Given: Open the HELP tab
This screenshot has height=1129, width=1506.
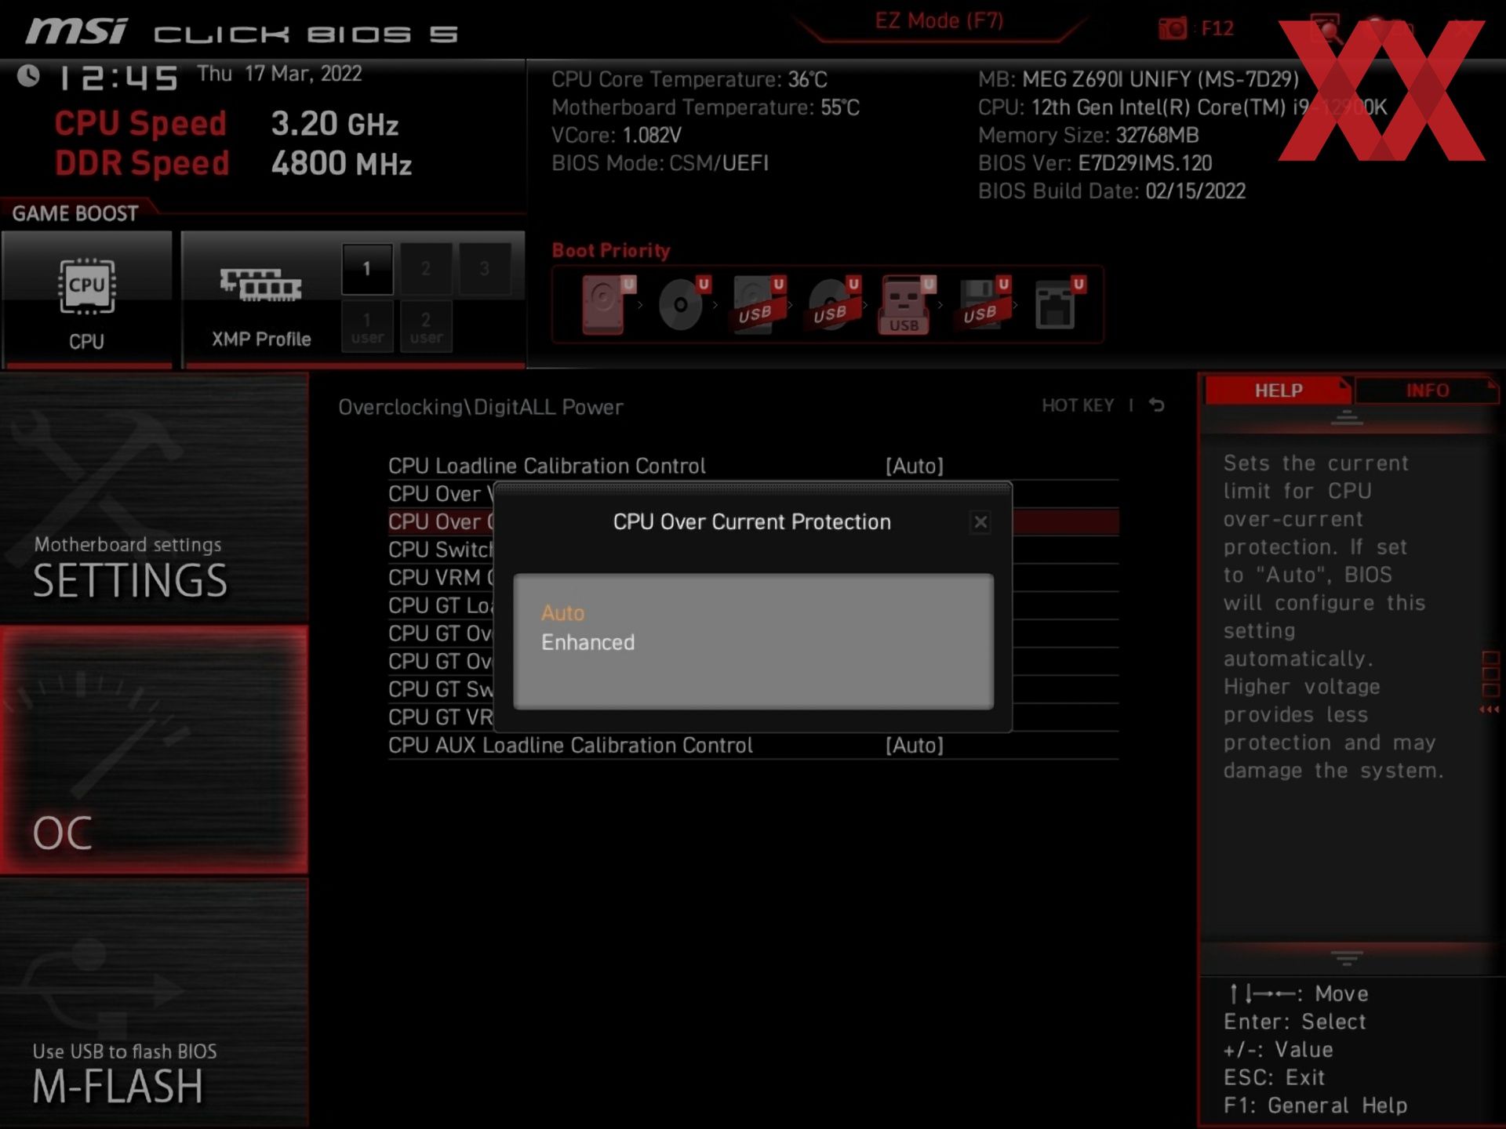Looking at the screenshot, I should point(1277,390).
